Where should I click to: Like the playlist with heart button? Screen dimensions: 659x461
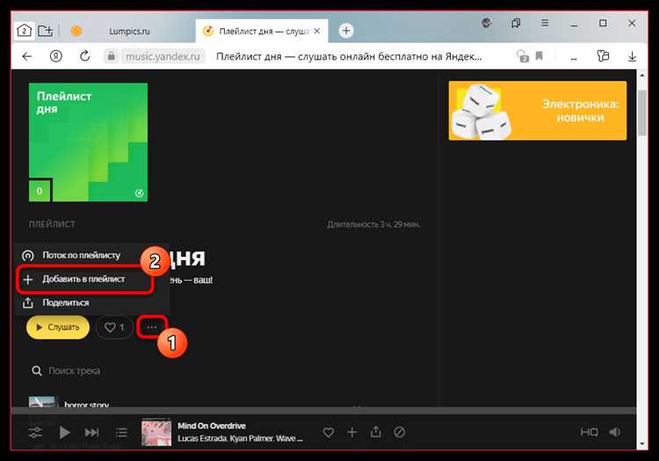tap(114, 327)
